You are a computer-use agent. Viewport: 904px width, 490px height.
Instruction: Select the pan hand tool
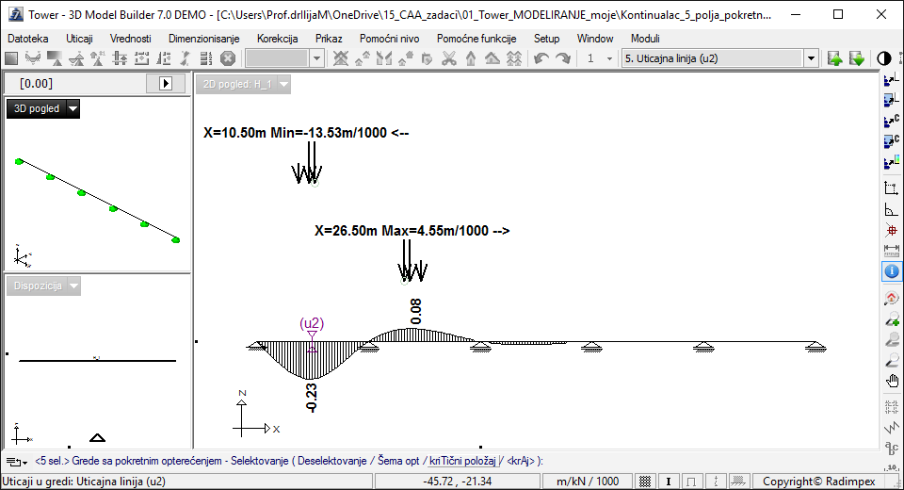(x=892, y=381)
